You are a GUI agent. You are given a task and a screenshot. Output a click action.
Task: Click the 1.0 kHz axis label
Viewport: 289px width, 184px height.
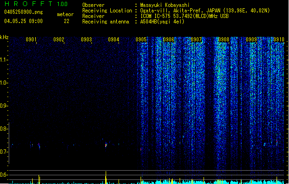[4, 83]
